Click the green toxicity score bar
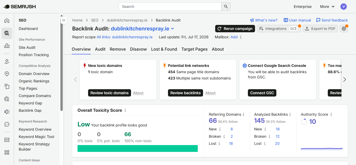This screenshot has height=165, width=356. (x=138, y=148)
